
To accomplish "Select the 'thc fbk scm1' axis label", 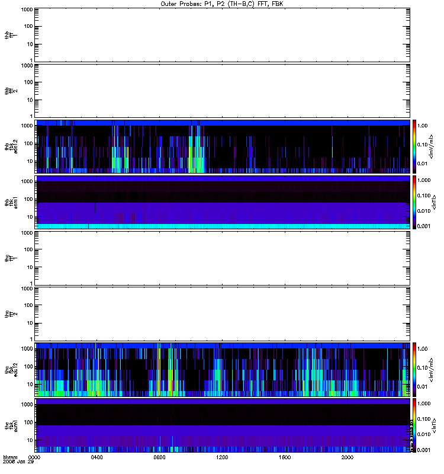I will click(11, 425).
